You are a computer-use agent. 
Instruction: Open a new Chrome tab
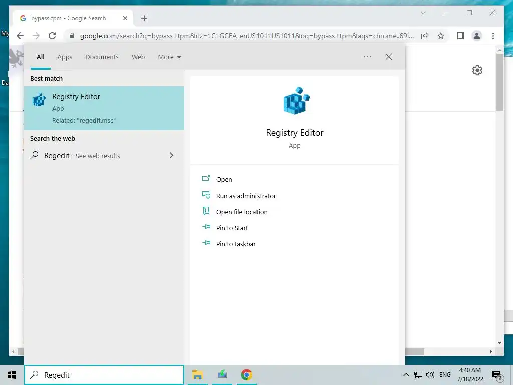[x=144, y=18]
